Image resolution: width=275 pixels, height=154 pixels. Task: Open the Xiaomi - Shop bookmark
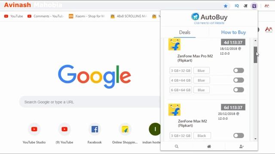pyautogui.click(x=87, y=16)
